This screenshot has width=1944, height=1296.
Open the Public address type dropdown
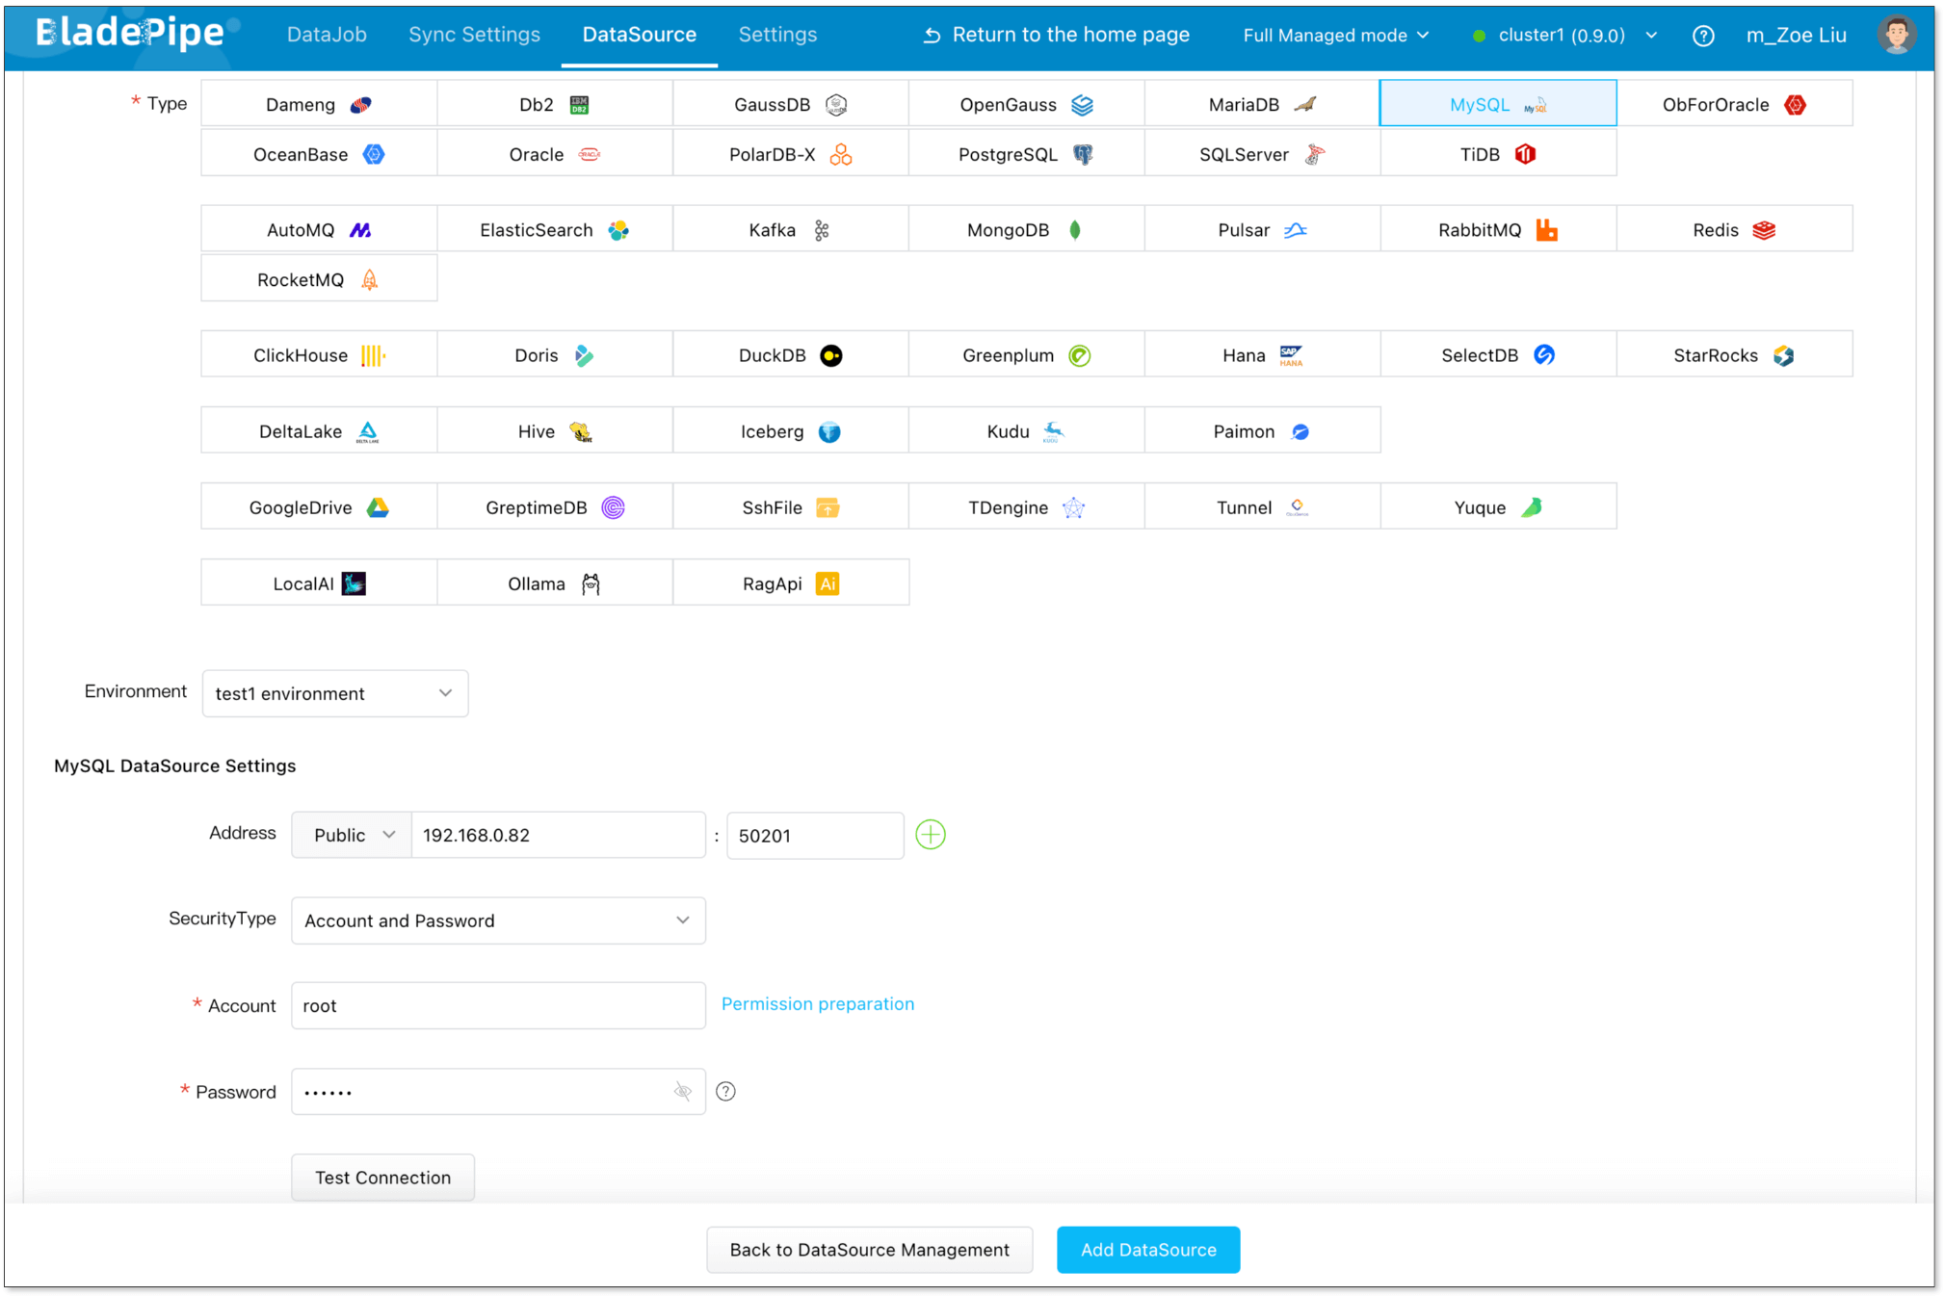pos(352,835)
